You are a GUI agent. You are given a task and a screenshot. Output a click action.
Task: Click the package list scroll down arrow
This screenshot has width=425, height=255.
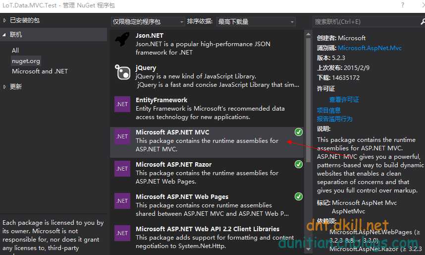click(308, 249)
